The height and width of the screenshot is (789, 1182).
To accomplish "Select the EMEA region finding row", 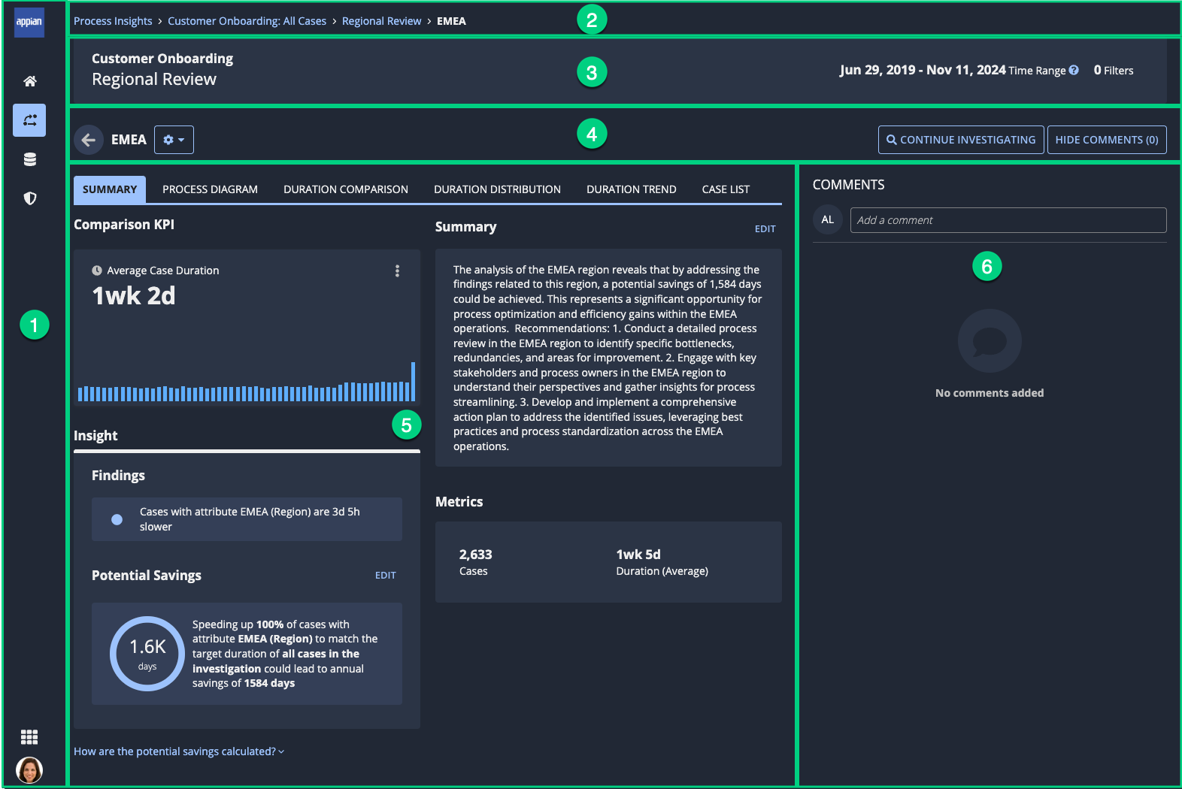I will click(x=247, y=519).
